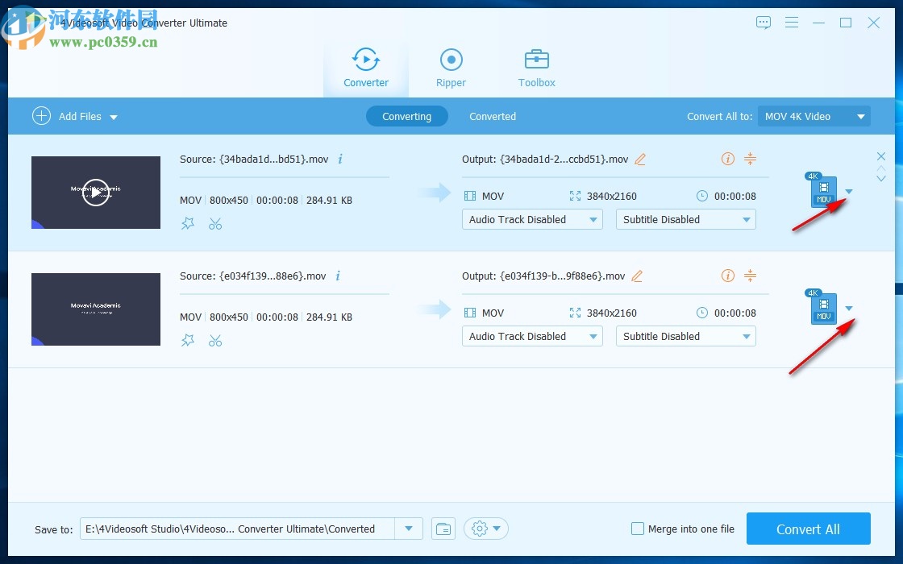
Task: Open Audio Track Disabled dropdown for first video
Action: click(532, 220)
